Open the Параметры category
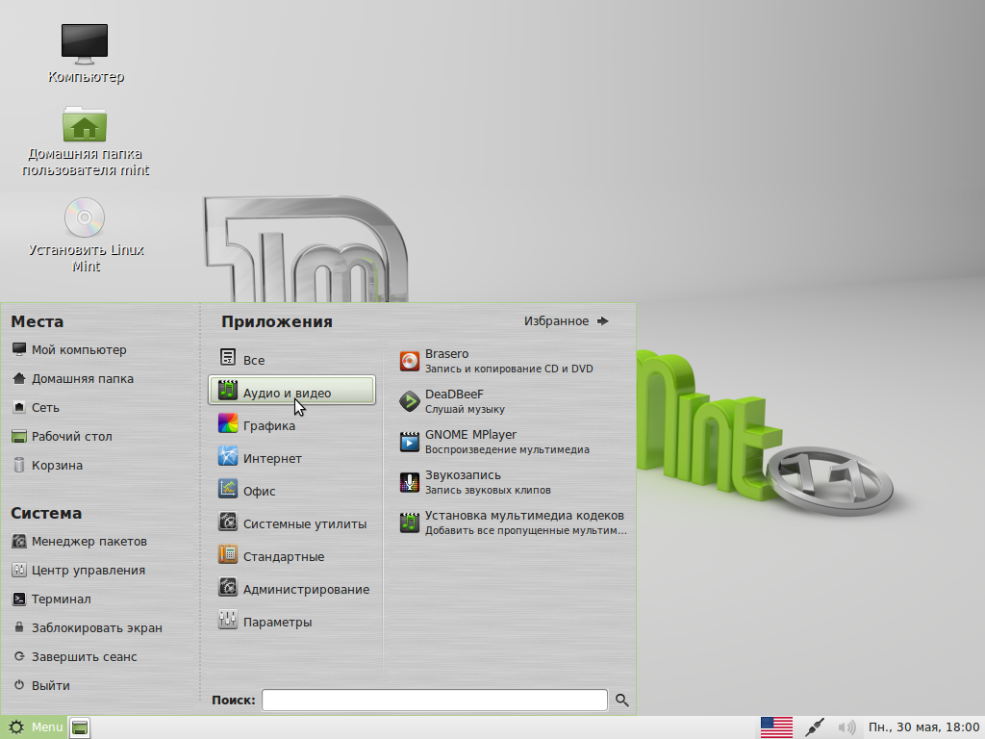The image size is (985, 739). (292, 621)
